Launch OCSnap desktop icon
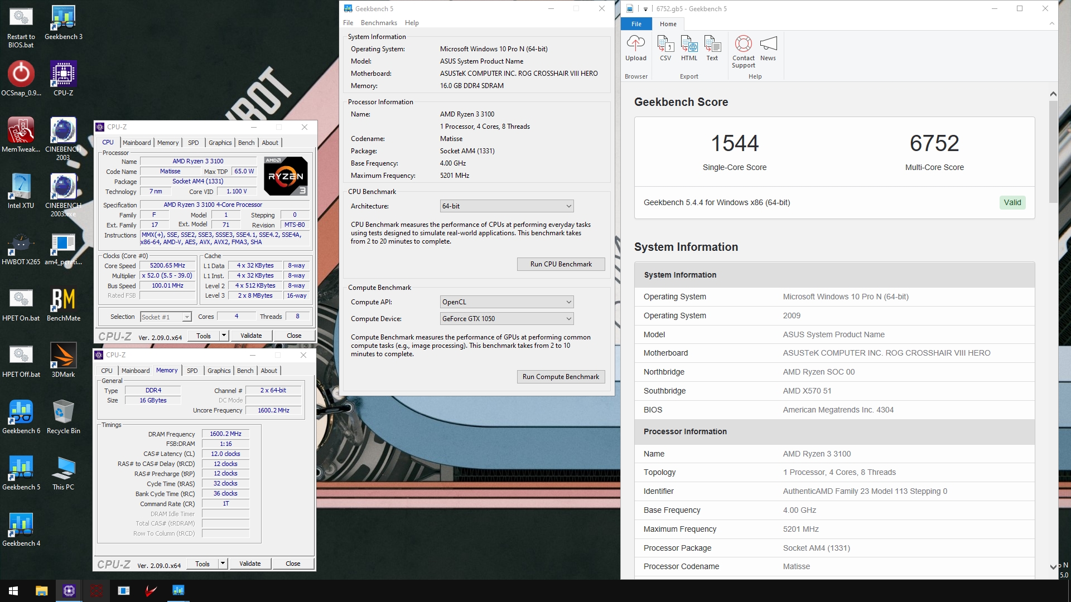This screenshot has width=1071, height=602. [x=21, y=79]
